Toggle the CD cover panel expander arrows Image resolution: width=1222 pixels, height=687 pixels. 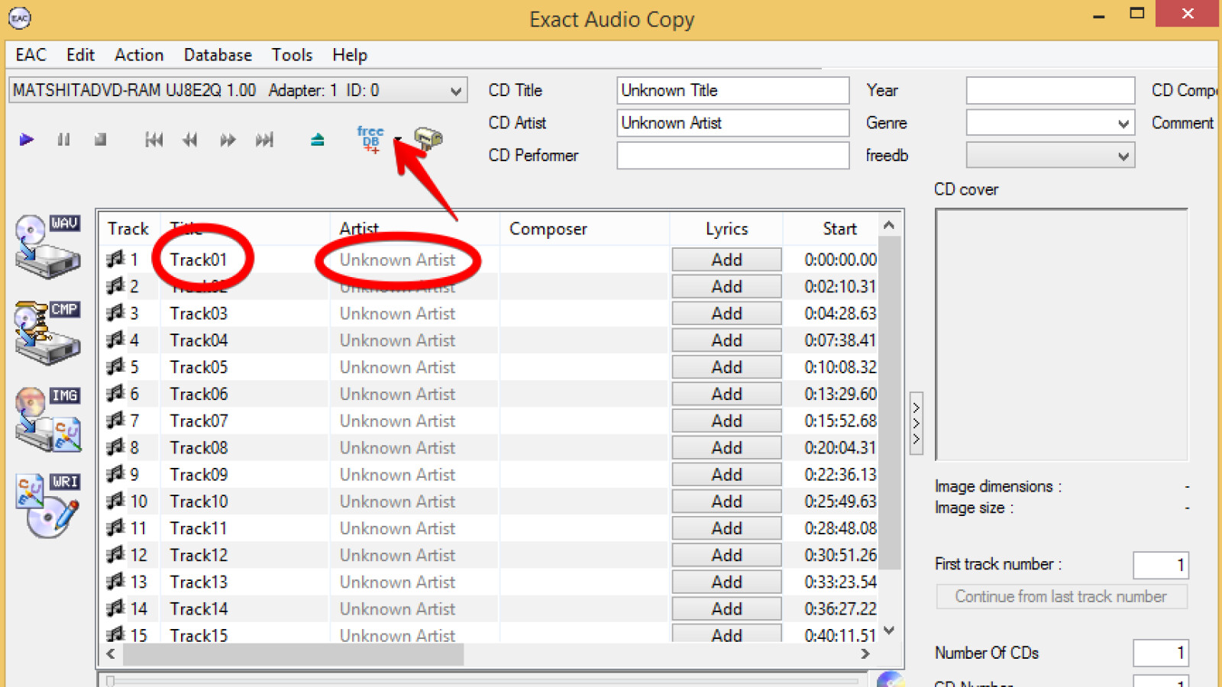tap(916, 424)
